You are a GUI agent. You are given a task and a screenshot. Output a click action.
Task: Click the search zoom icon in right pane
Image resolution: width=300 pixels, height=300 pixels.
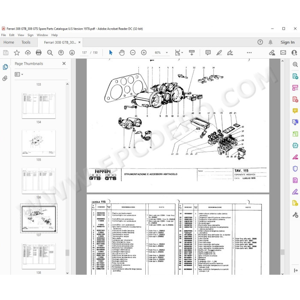coord(295,64)
